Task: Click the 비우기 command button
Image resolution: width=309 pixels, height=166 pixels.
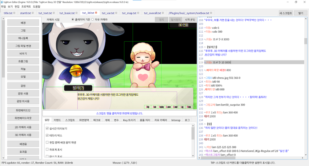Action: [23, 53]
